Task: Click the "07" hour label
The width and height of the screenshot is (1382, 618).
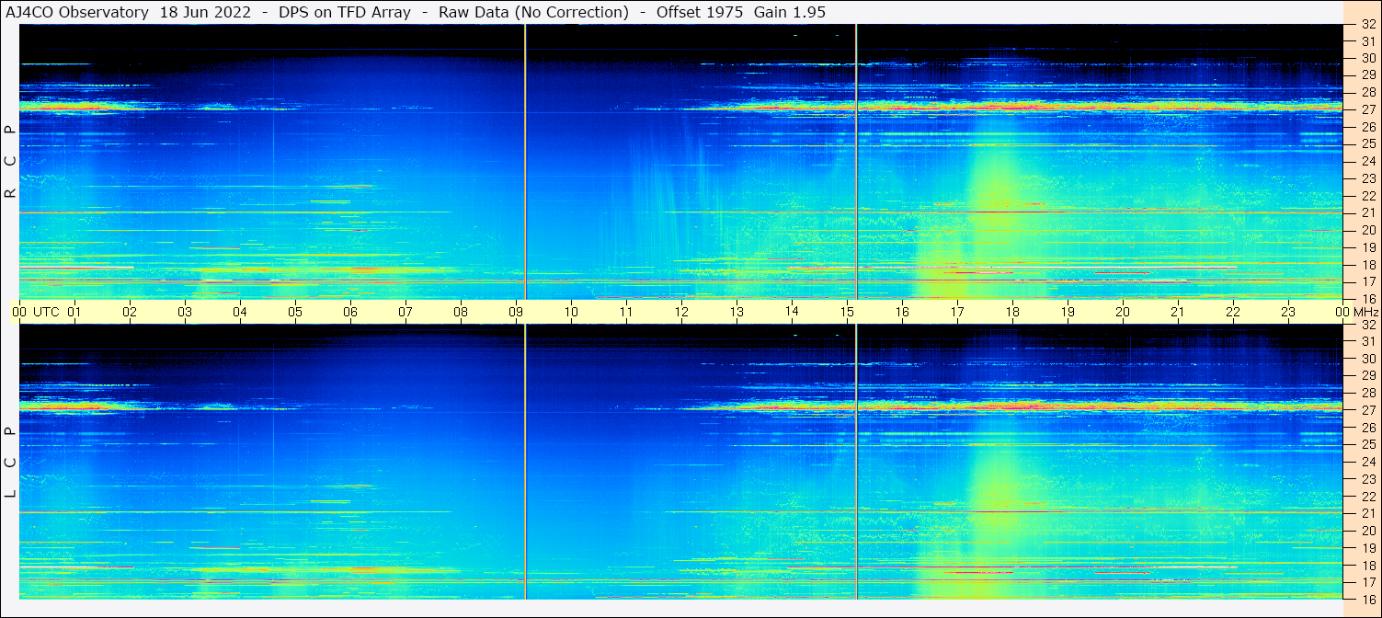Action: coord(405,312)
